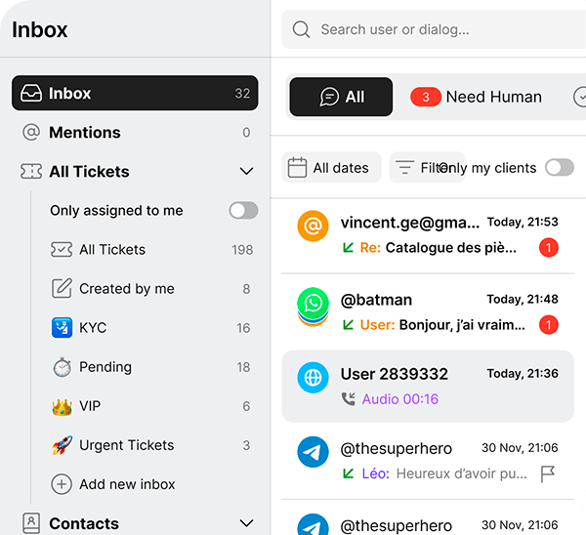Click the incoming call icon beside Audio 00:16
Viewport: 586px width, 535px height.
(349, 398)
